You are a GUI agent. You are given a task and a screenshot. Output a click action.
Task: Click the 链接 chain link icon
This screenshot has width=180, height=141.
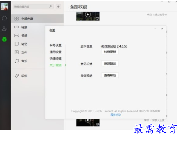17,27
